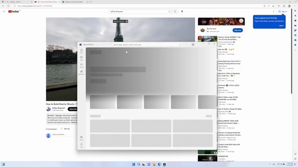Open Gaming section in Microsoft Store sidebar
This screenshot has width=298, height=167.
pyautogui.click(x=81, y=65)
